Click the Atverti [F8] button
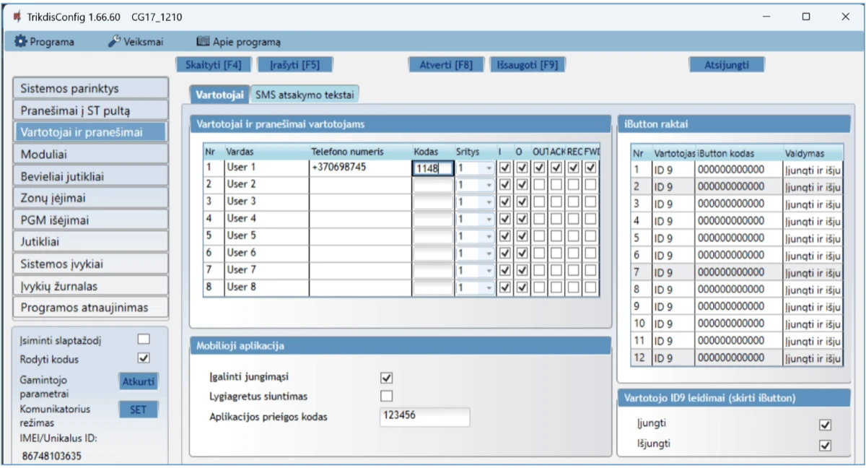 446,64
